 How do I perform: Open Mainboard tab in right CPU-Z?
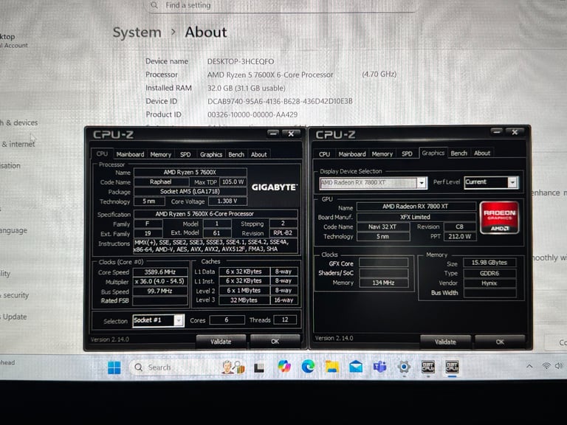[352, 154]
